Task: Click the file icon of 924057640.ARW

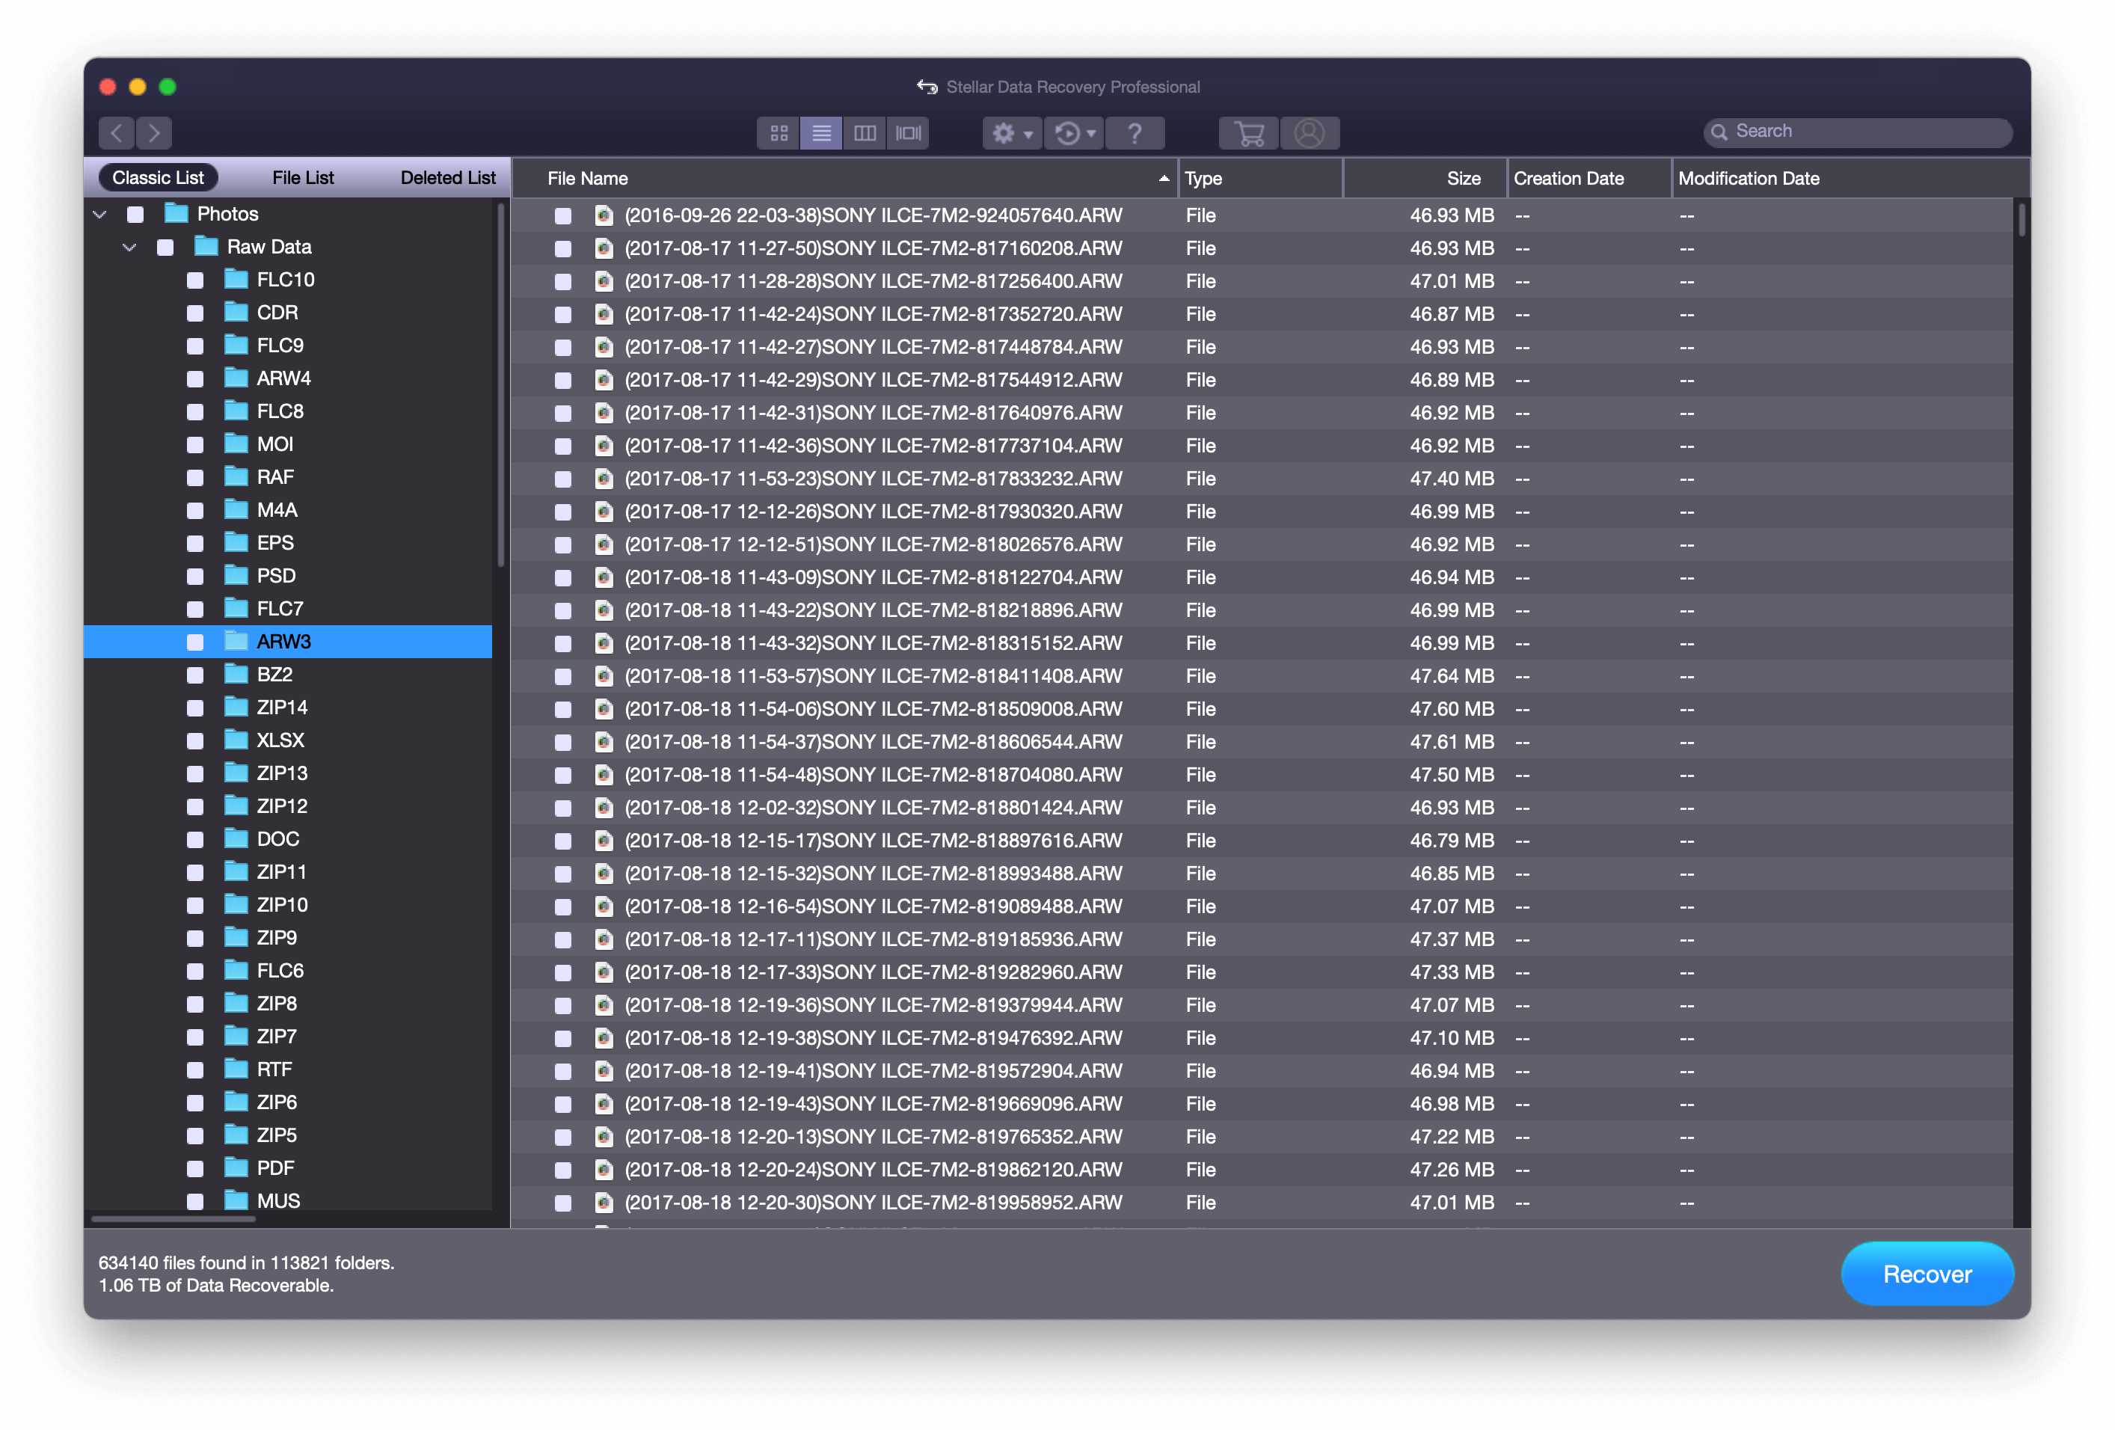Action: tap(603, 215)
